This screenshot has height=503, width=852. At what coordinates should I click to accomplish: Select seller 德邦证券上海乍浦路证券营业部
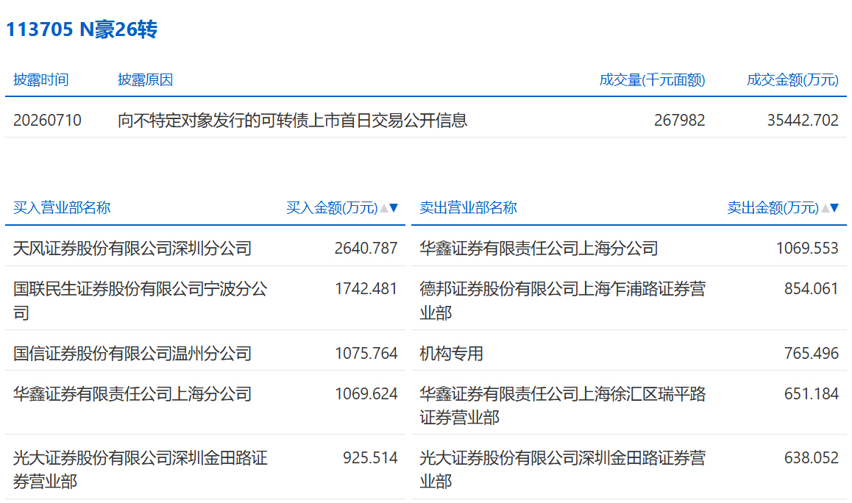point(562,300)
